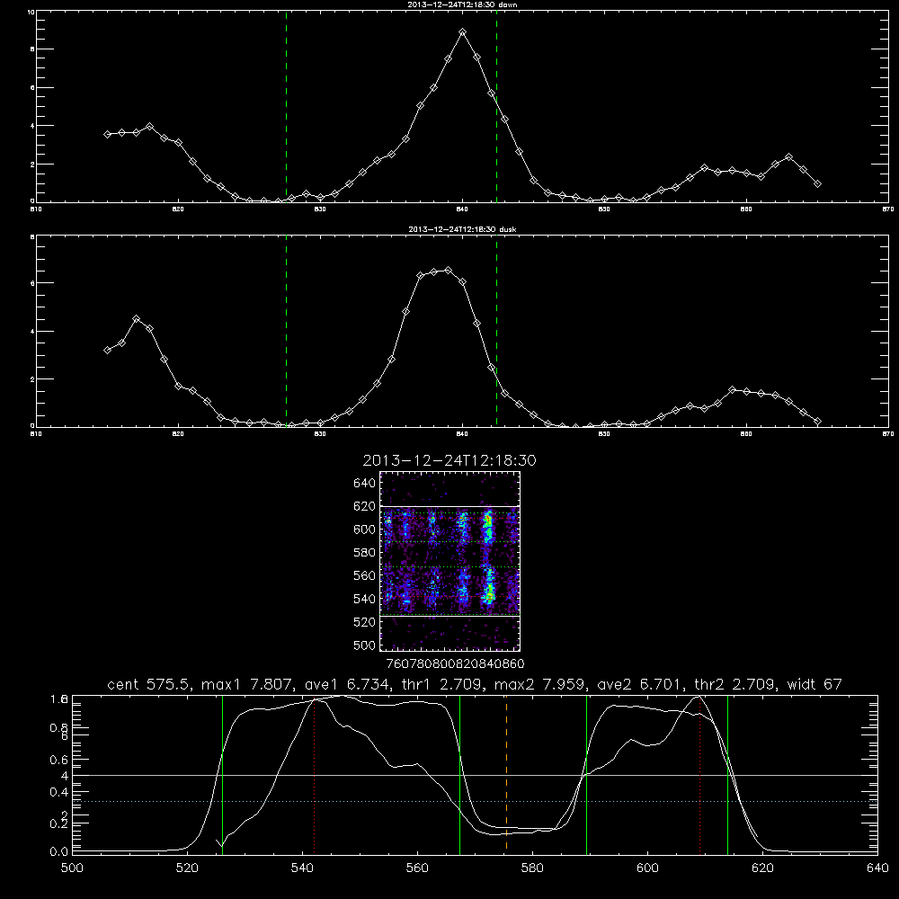
Task: Select the spectral image thumbnail with bright stripes
Action: coord(450,561)
